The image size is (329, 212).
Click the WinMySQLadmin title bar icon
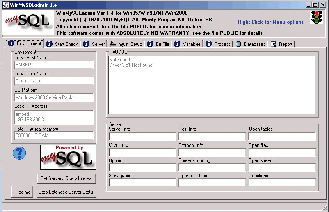point(6,4)
